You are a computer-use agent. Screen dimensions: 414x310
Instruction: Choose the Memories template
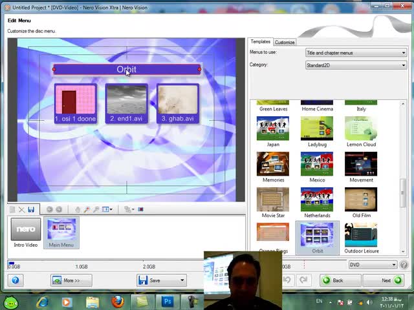(273, 167)
